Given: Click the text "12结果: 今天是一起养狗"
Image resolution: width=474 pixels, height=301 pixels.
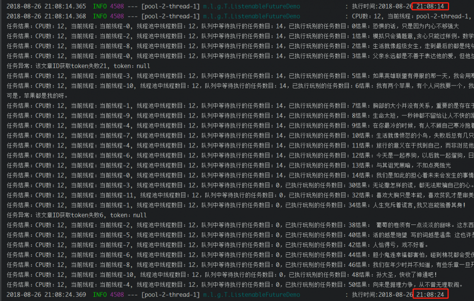Looking at the screenshot, I should pyautogui.click(x=384, y=155).
